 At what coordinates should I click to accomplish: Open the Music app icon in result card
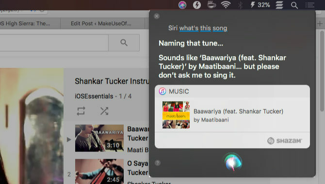click(x=162, y=92)
